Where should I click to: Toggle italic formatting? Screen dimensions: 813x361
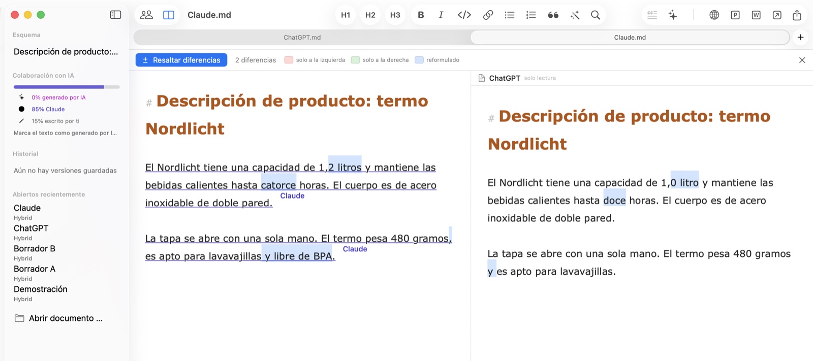tap(441, 15)
